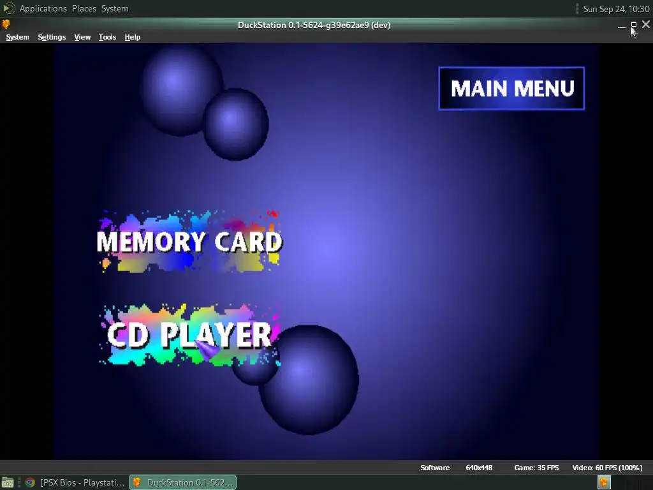Open the Help menu
This screenshot has height=490, width=653.
pyautogui.click(x=133, y=37)
